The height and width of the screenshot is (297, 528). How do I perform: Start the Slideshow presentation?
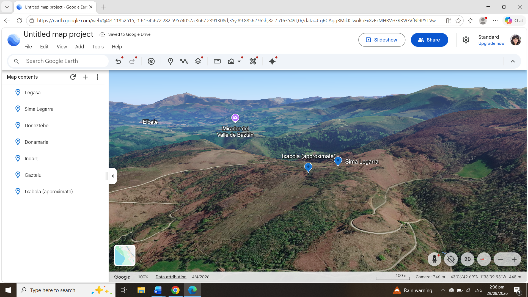382,40
